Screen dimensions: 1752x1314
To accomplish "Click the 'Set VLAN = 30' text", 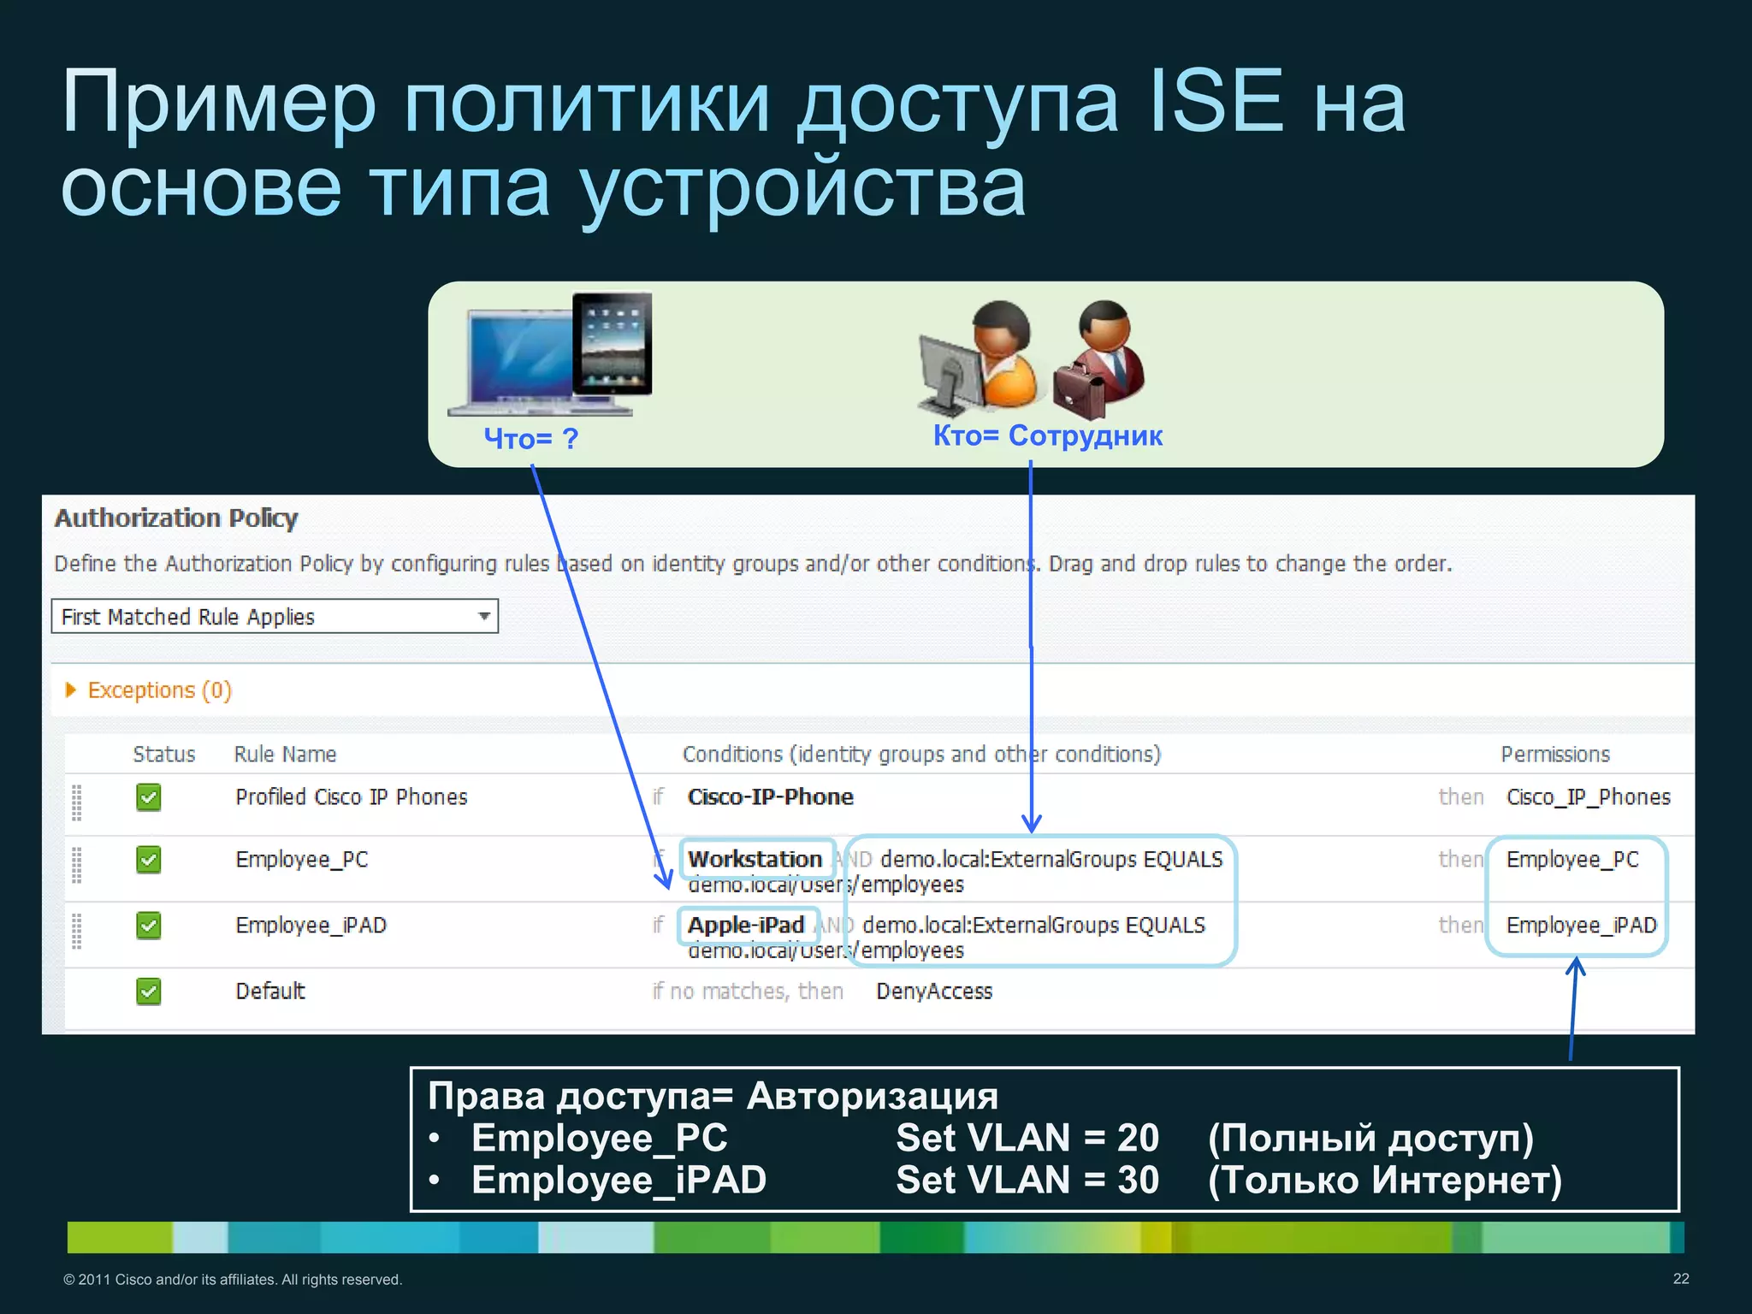I will [x=1027, y=1181].
